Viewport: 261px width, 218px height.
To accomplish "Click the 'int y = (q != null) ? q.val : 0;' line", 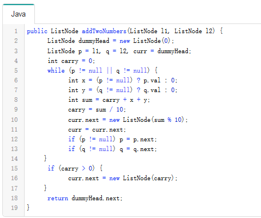I will pos(122,90).
